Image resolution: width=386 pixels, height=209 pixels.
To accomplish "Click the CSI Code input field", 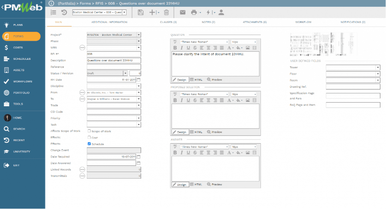I will click(114, 112).
